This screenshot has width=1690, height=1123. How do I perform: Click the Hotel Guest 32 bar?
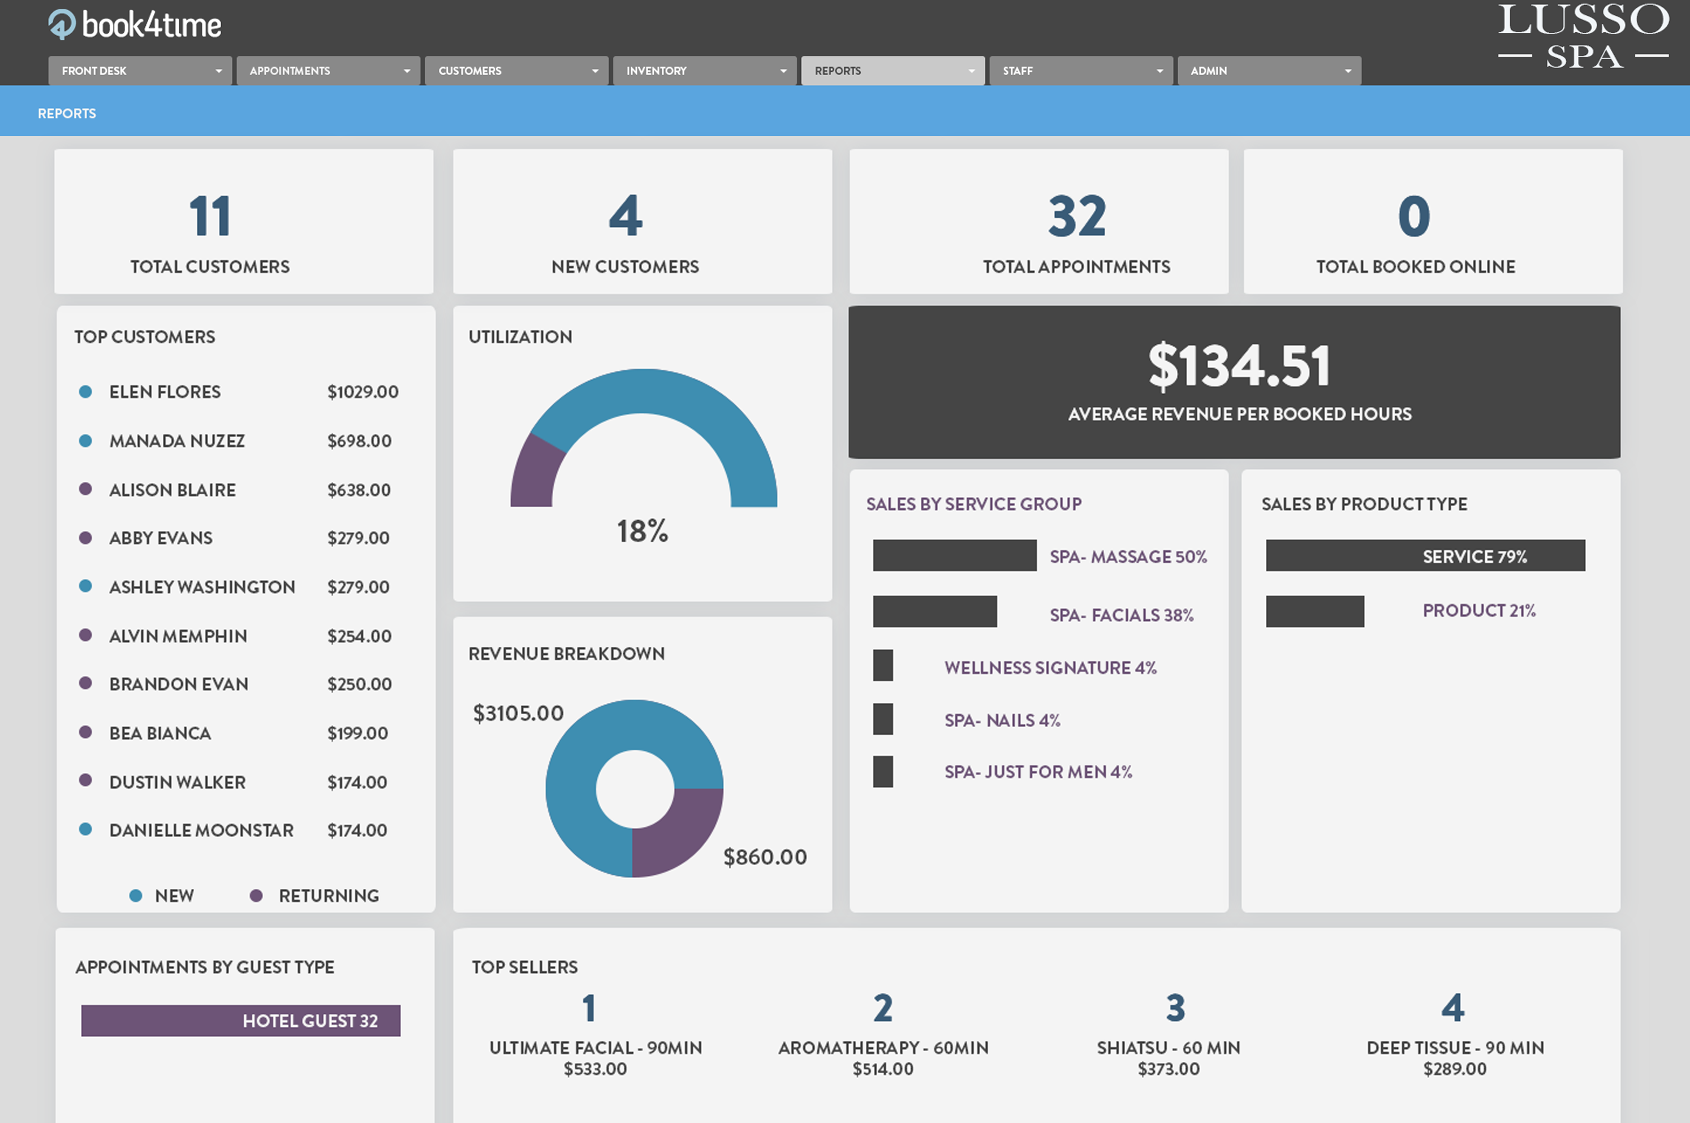point(241,1021)
